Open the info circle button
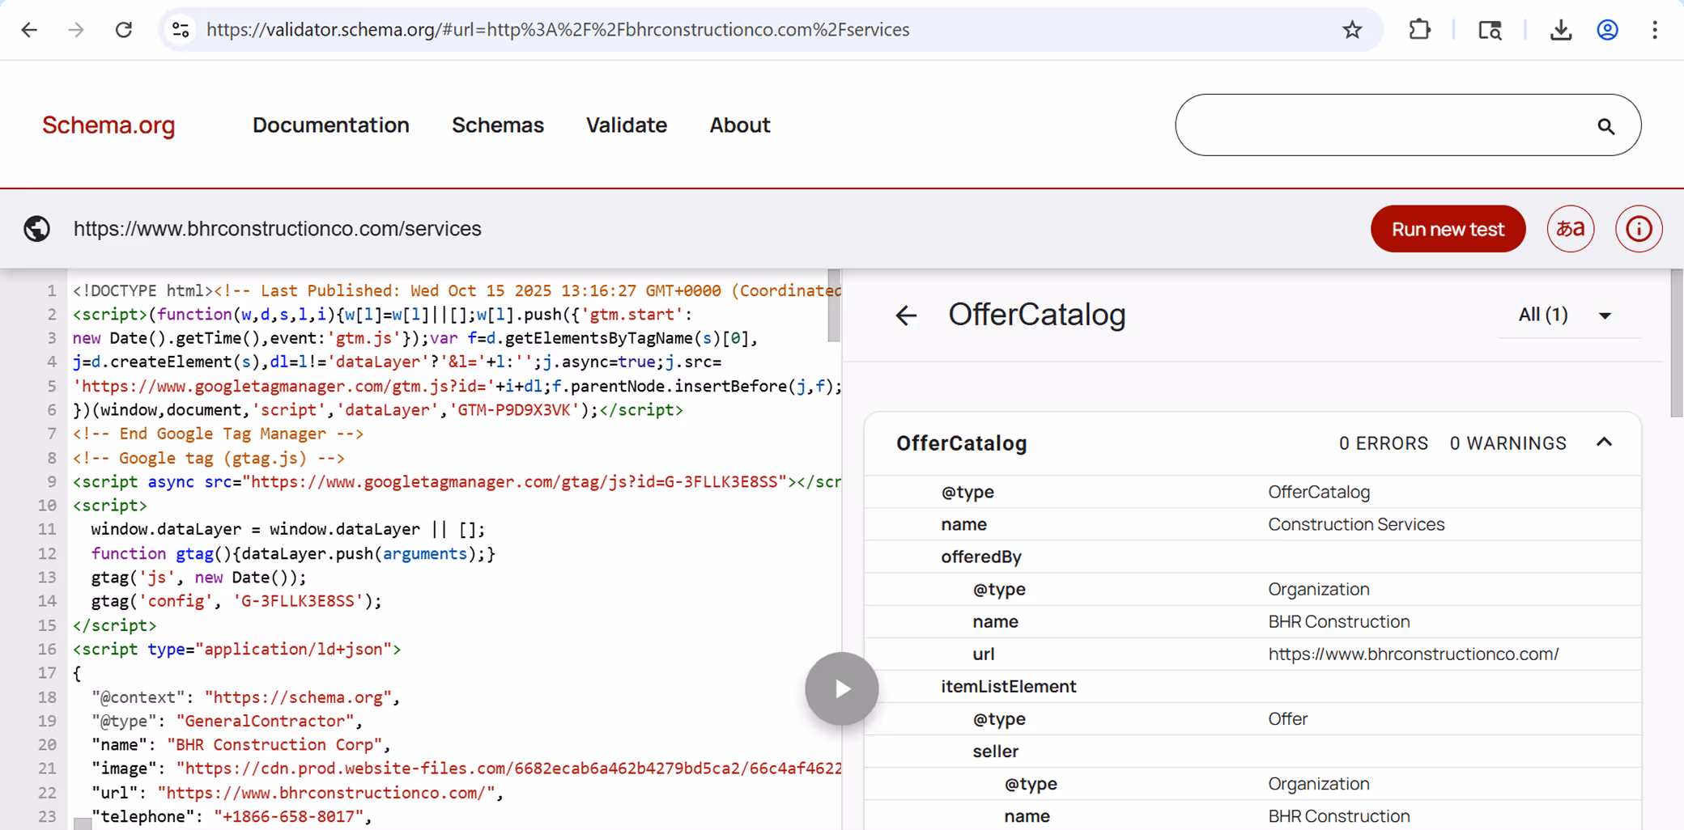The width and height of the screenshot is (1684, 830). [1639, 229]
